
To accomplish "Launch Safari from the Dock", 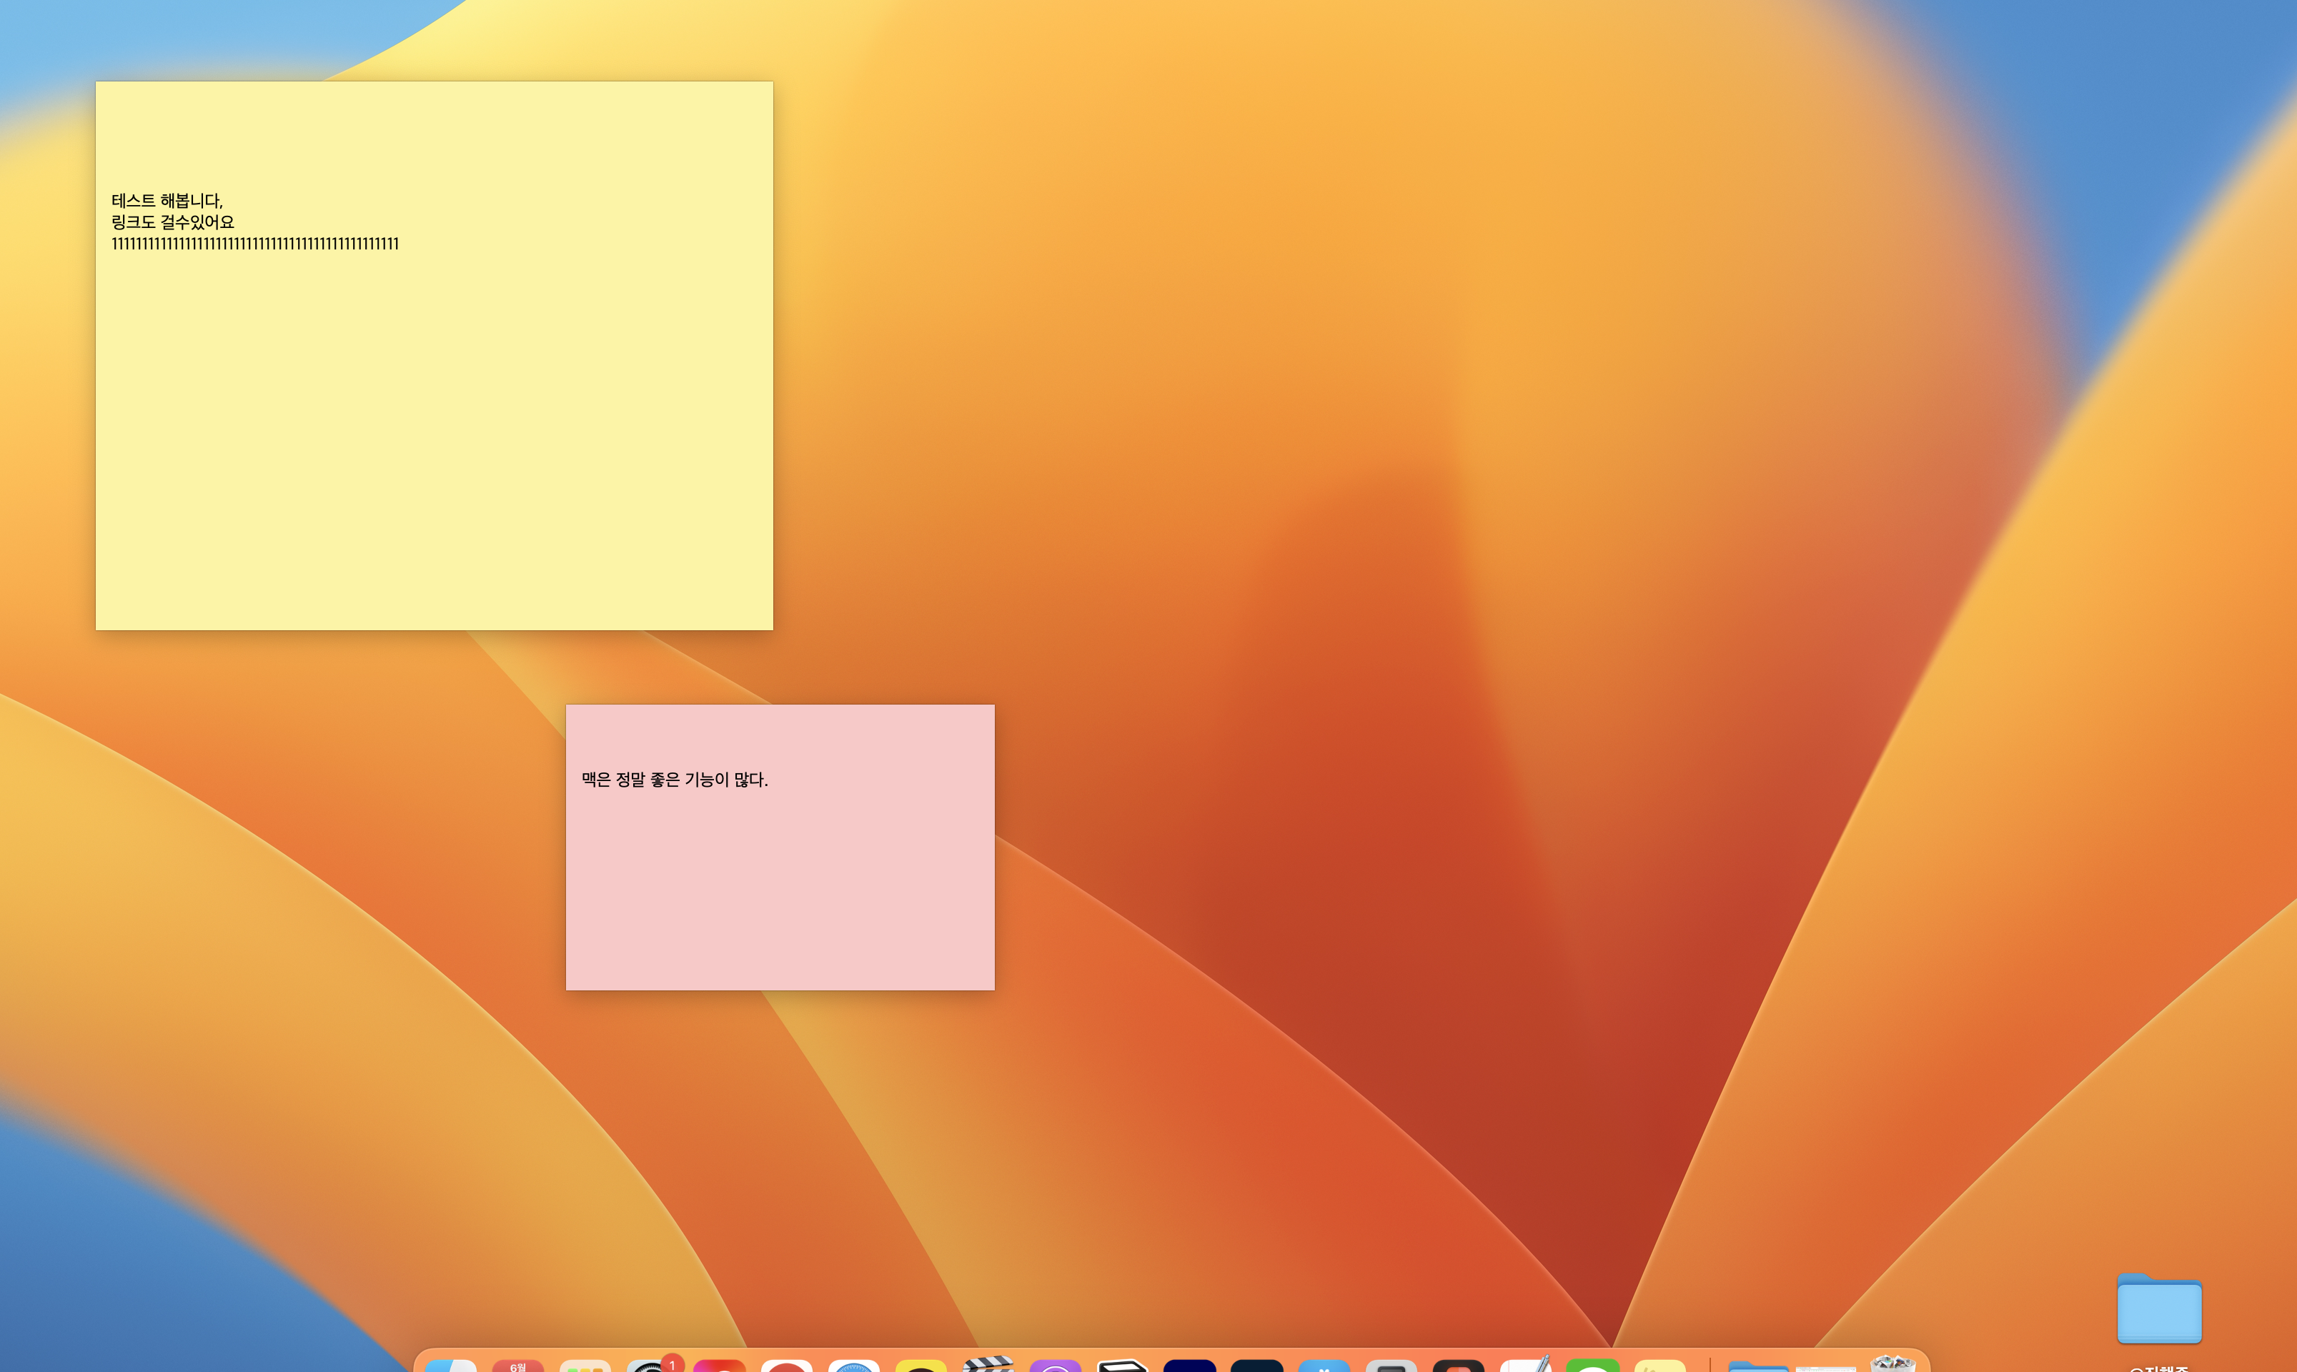I will pos(853,1366).
